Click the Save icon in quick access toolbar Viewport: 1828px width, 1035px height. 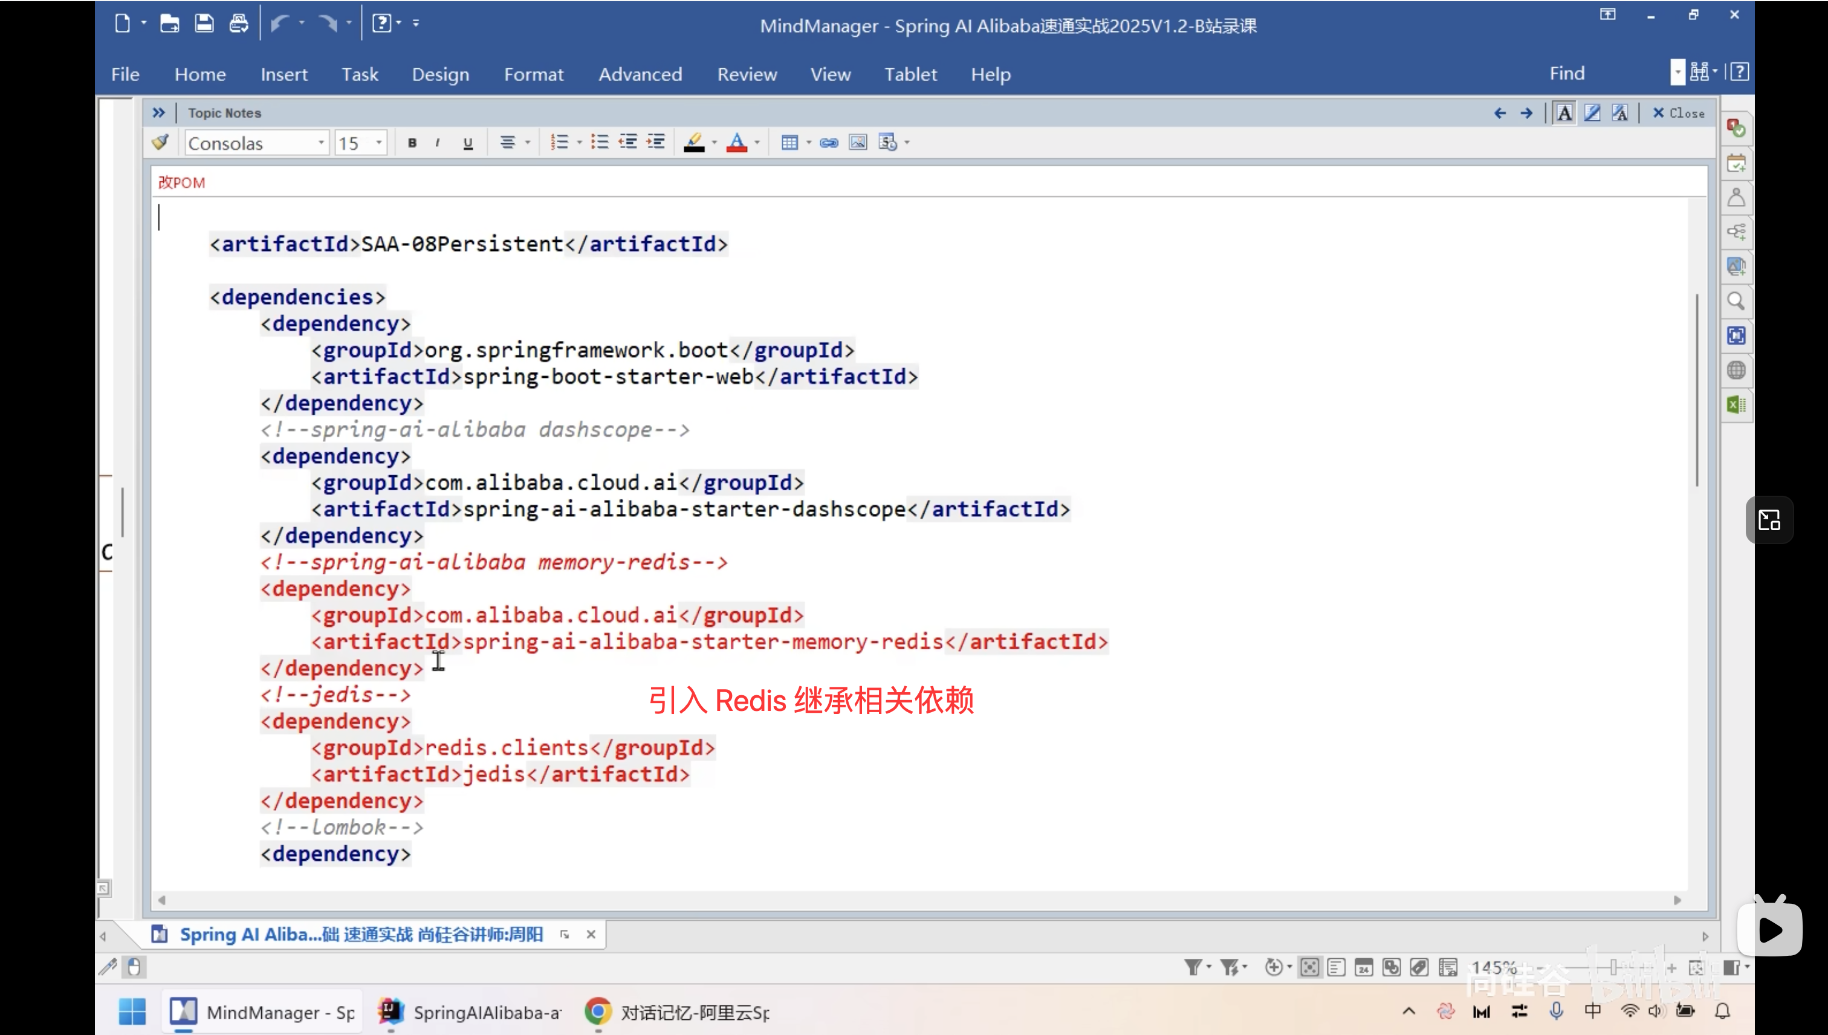(204, 24)
